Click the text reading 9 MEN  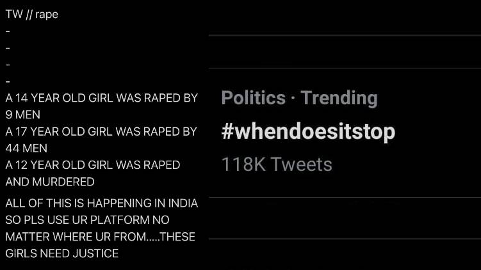point(22,115)
